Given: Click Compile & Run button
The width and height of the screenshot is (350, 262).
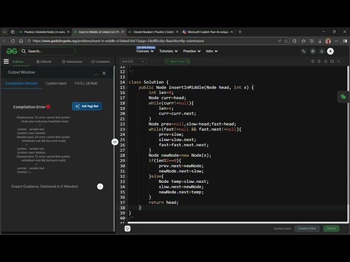Looking at the screenshot, I should (307, 228).
